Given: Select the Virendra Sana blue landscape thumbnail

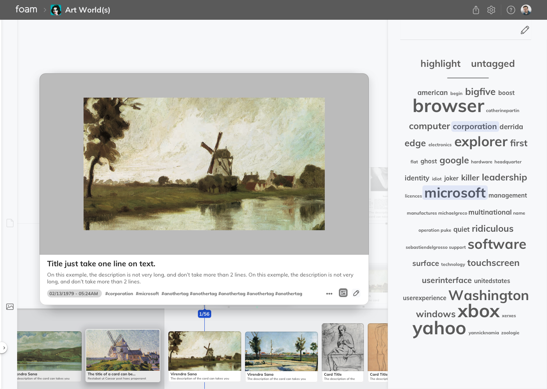Looking at the screenshot, I should coord(281,356).
